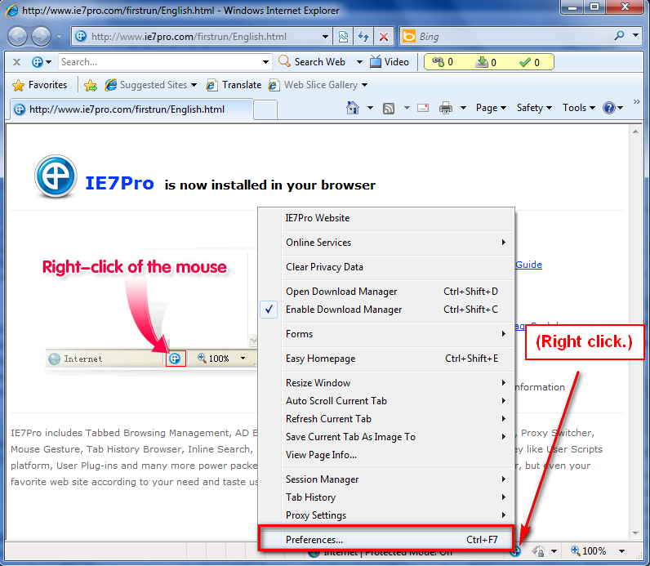
Task: Open the Favorites star button
Action: (40, 85)
